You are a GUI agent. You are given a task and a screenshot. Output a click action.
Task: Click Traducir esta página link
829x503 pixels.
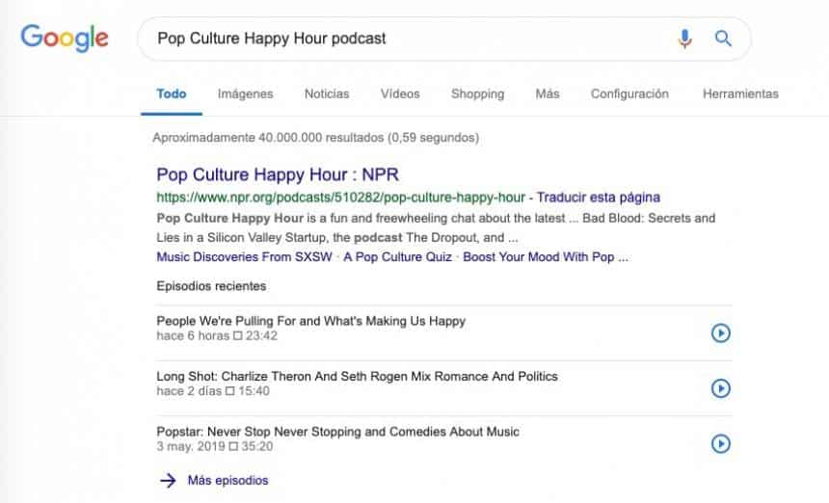point(599,198)
